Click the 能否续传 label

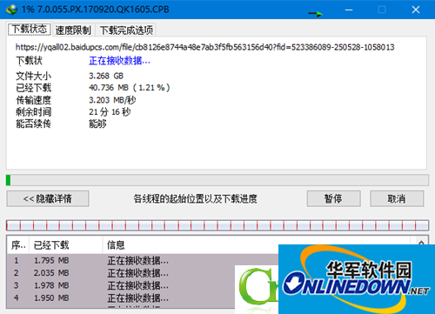pyautogui.click(x=33, y=124)
